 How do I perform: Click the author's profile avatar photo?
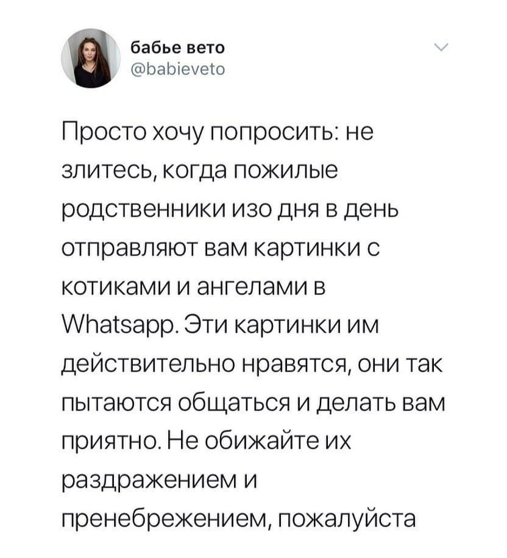click(91, 58)
